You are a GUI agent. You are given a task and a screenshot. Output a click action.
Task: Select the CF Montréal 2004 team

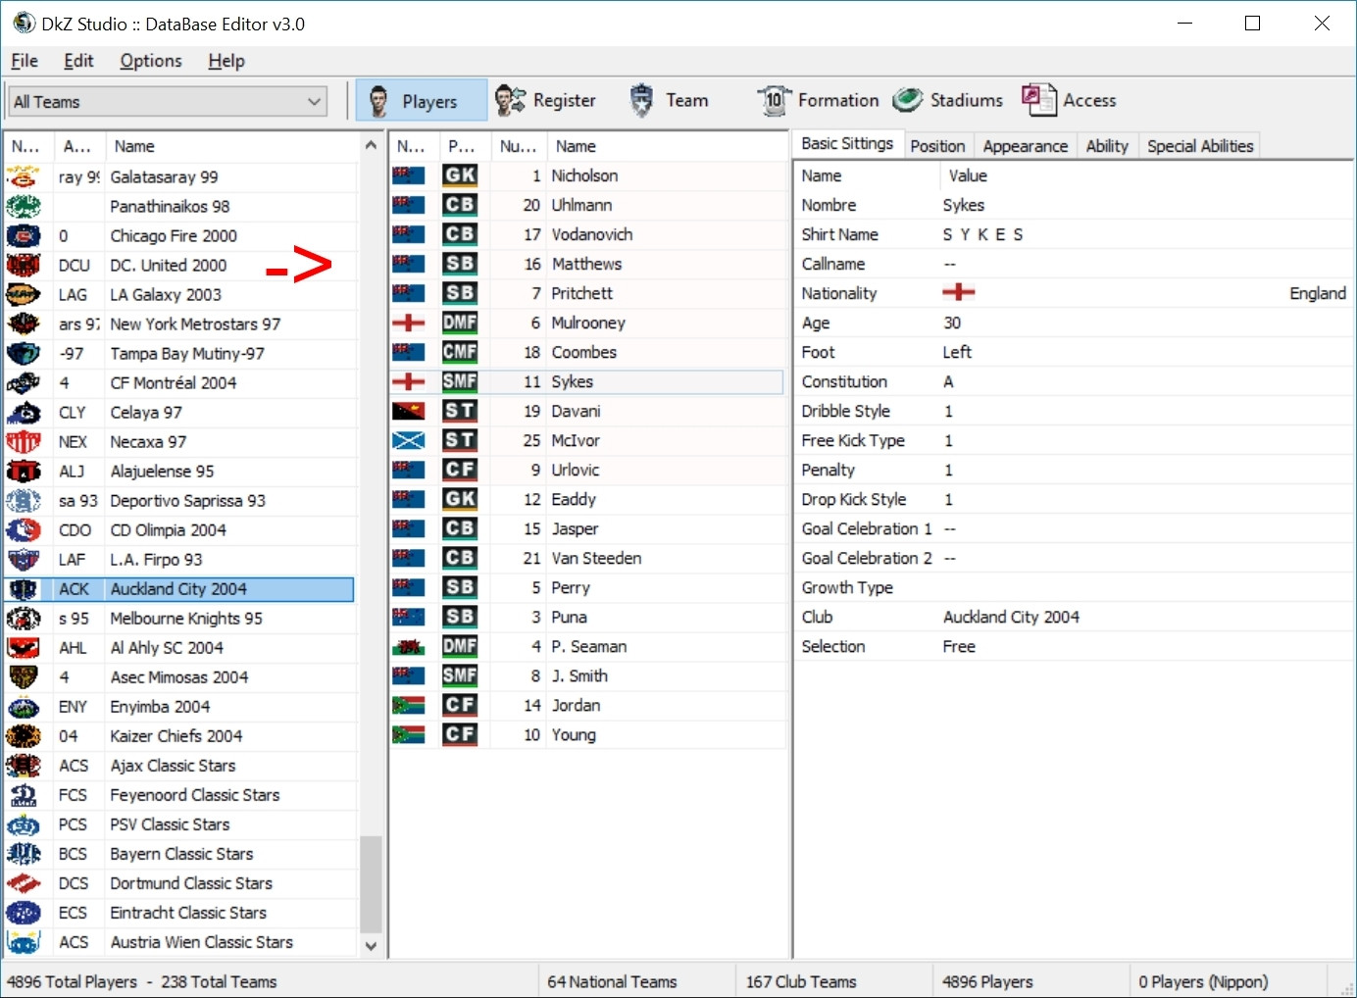click(x=180, y=383)
